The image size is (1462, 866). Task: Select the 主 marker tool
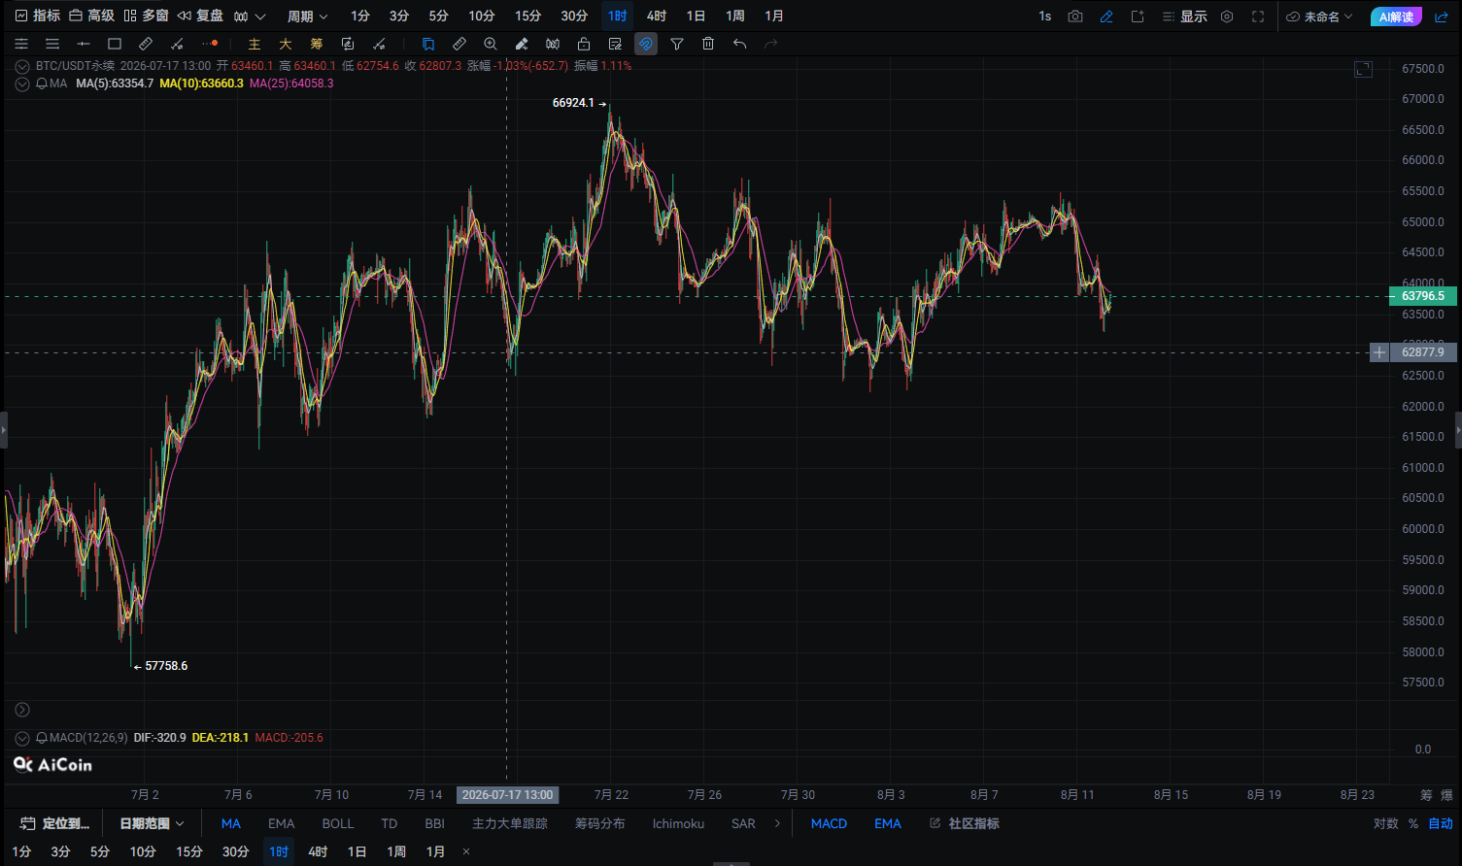pos(255,44)
